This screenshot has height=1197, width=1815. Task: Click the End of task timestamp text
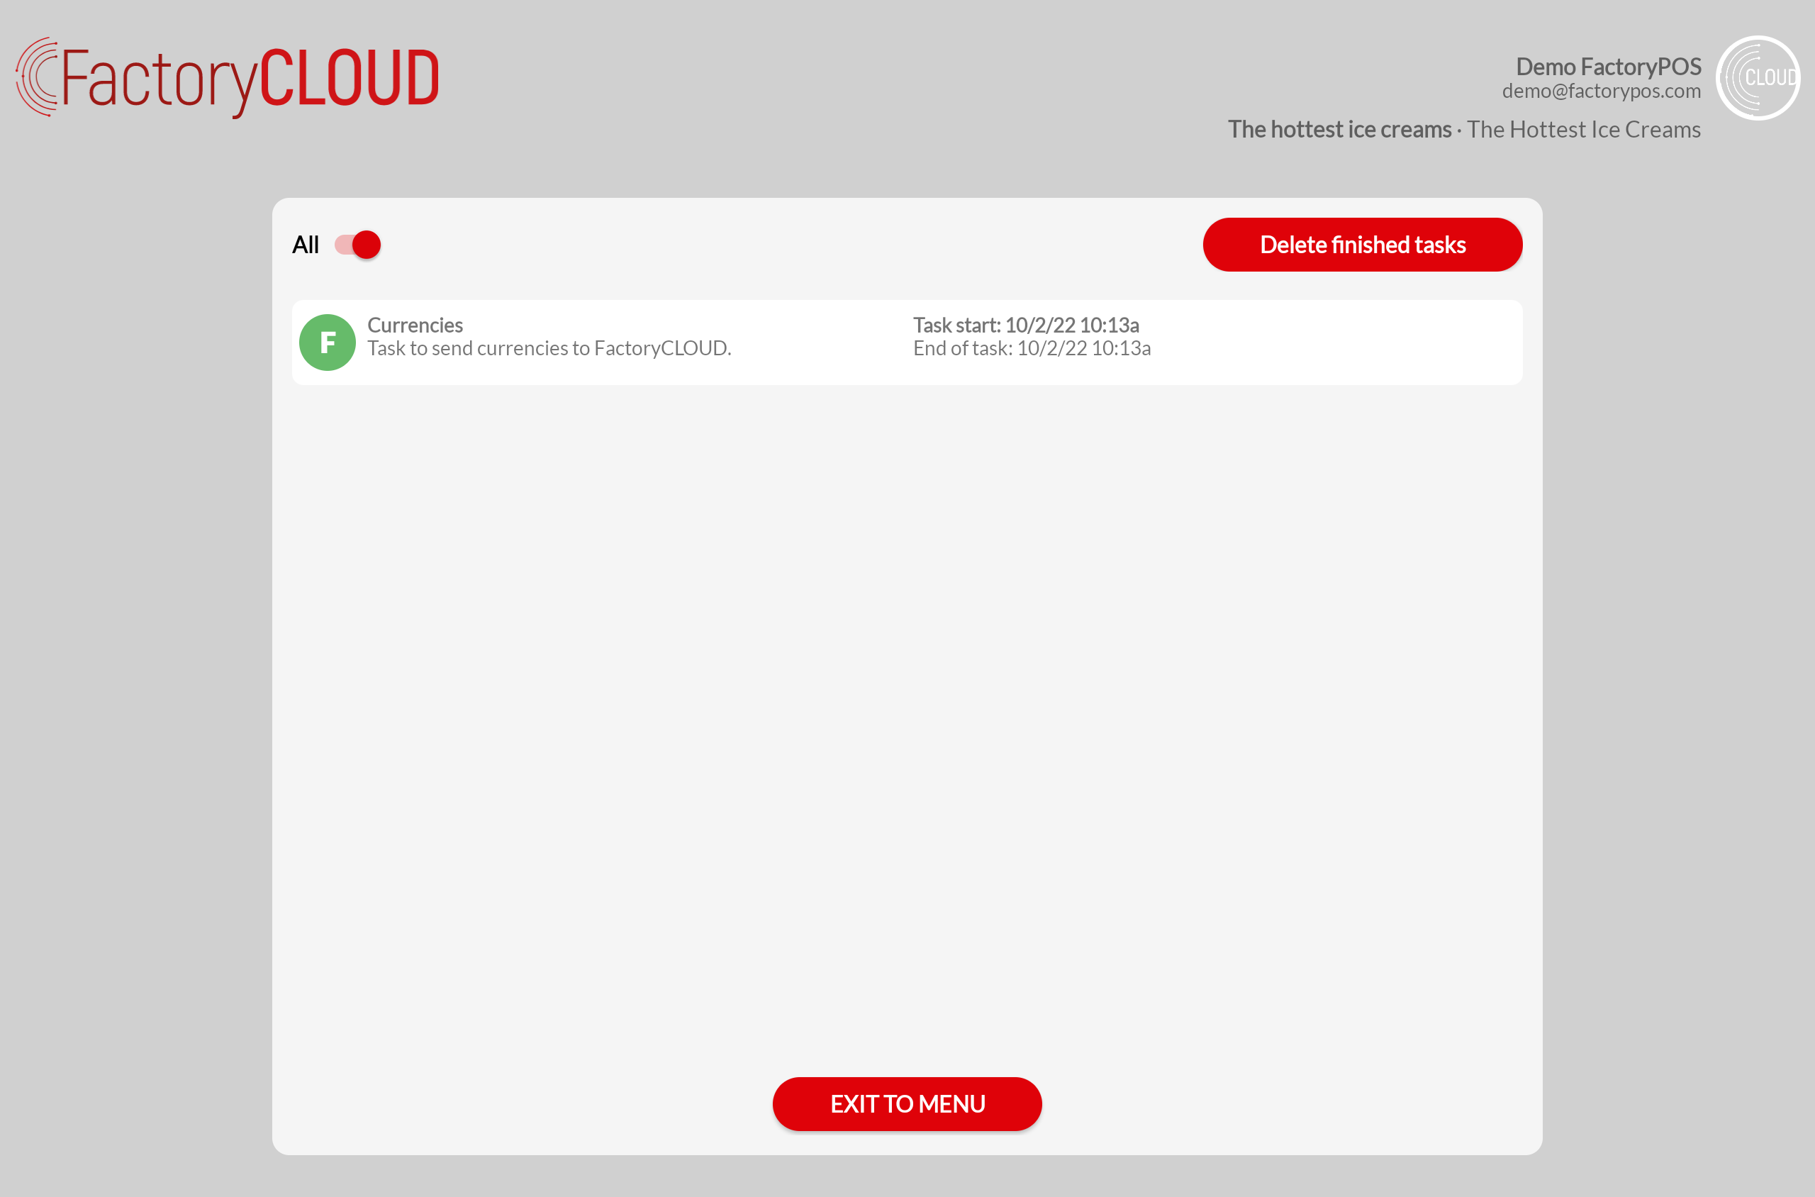pyautogui.click(x=1031, y=349)
